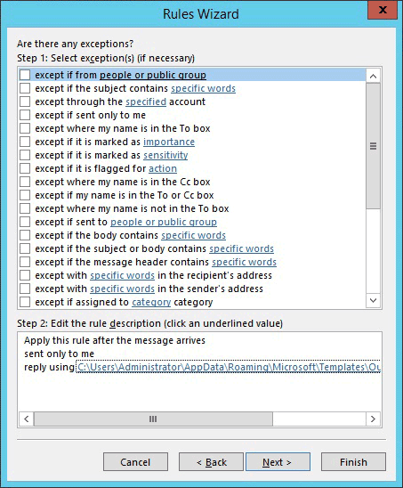Tick 'except with specific words in the recipient's address'
The height and width of the screenshot is (488, 403).
click(25, 275)
